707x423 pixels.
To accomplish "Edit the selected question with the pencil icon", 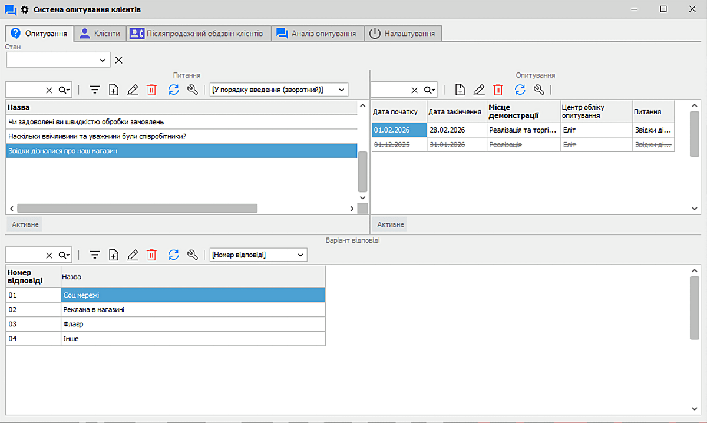I will [133, 90].
